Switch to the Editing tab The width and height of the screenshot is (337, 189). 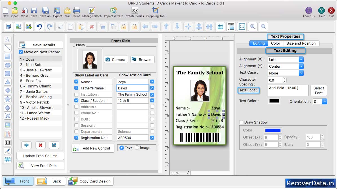pyautogui.click(x=259, y=43)
